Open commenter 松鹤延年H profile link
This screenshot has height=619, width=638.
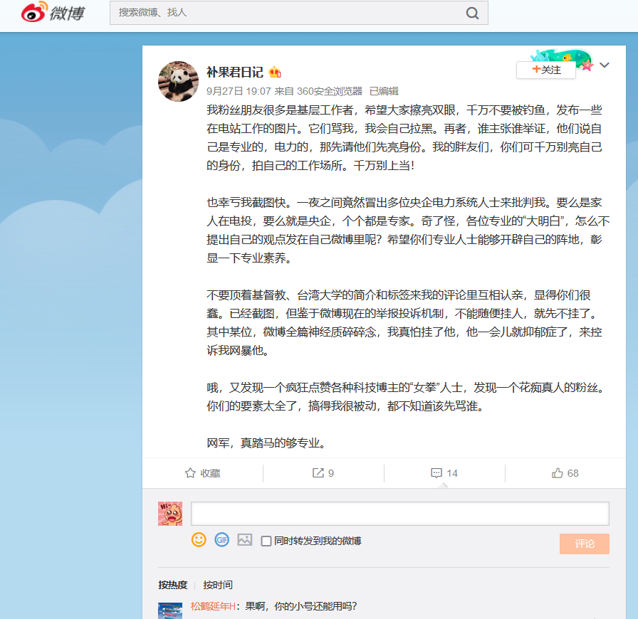click(x=213, y=606)
